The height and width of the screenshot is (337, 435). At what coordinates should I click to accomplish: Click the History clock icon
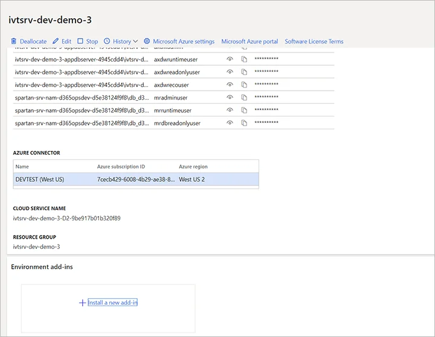[107, 41]
